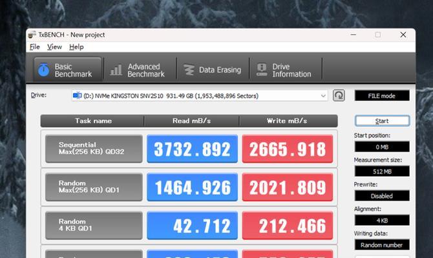
Task: Click the Random 4 KB QD1 task button
Action: coord(94,225)
